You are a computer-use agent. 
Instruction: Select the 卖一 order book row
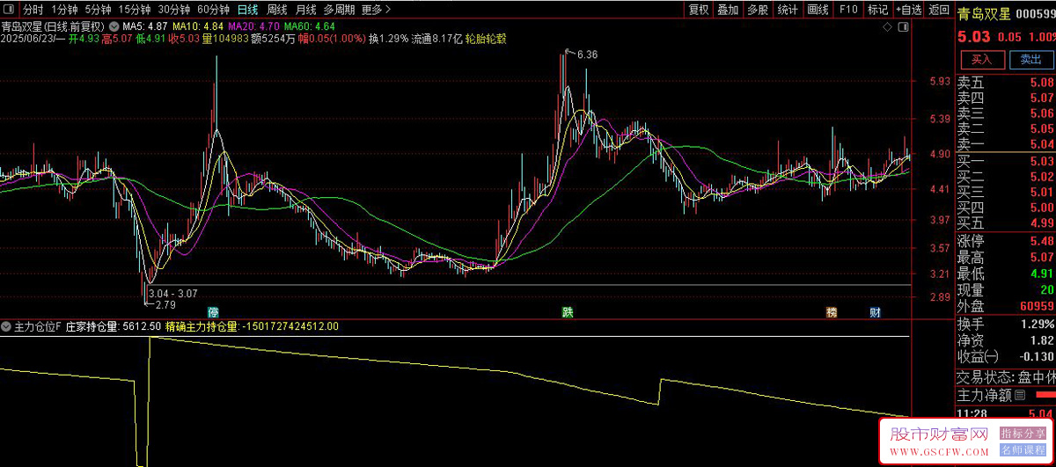coord(1006,143)
